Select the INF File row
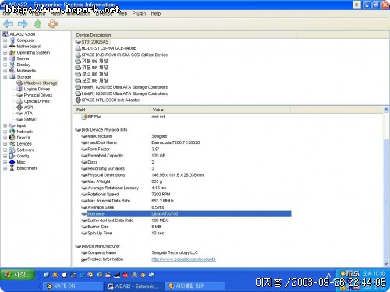The height and width of the screenshot is (292, 390). pyautogui.click(x=186, y=117)
